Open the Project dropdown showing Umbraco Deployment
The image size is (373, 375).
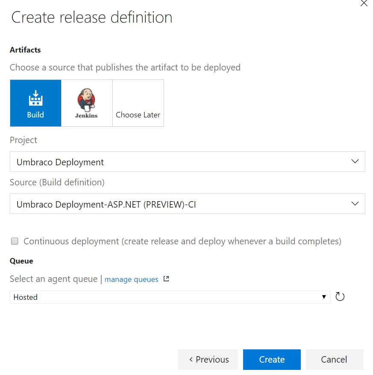(179, 162)
